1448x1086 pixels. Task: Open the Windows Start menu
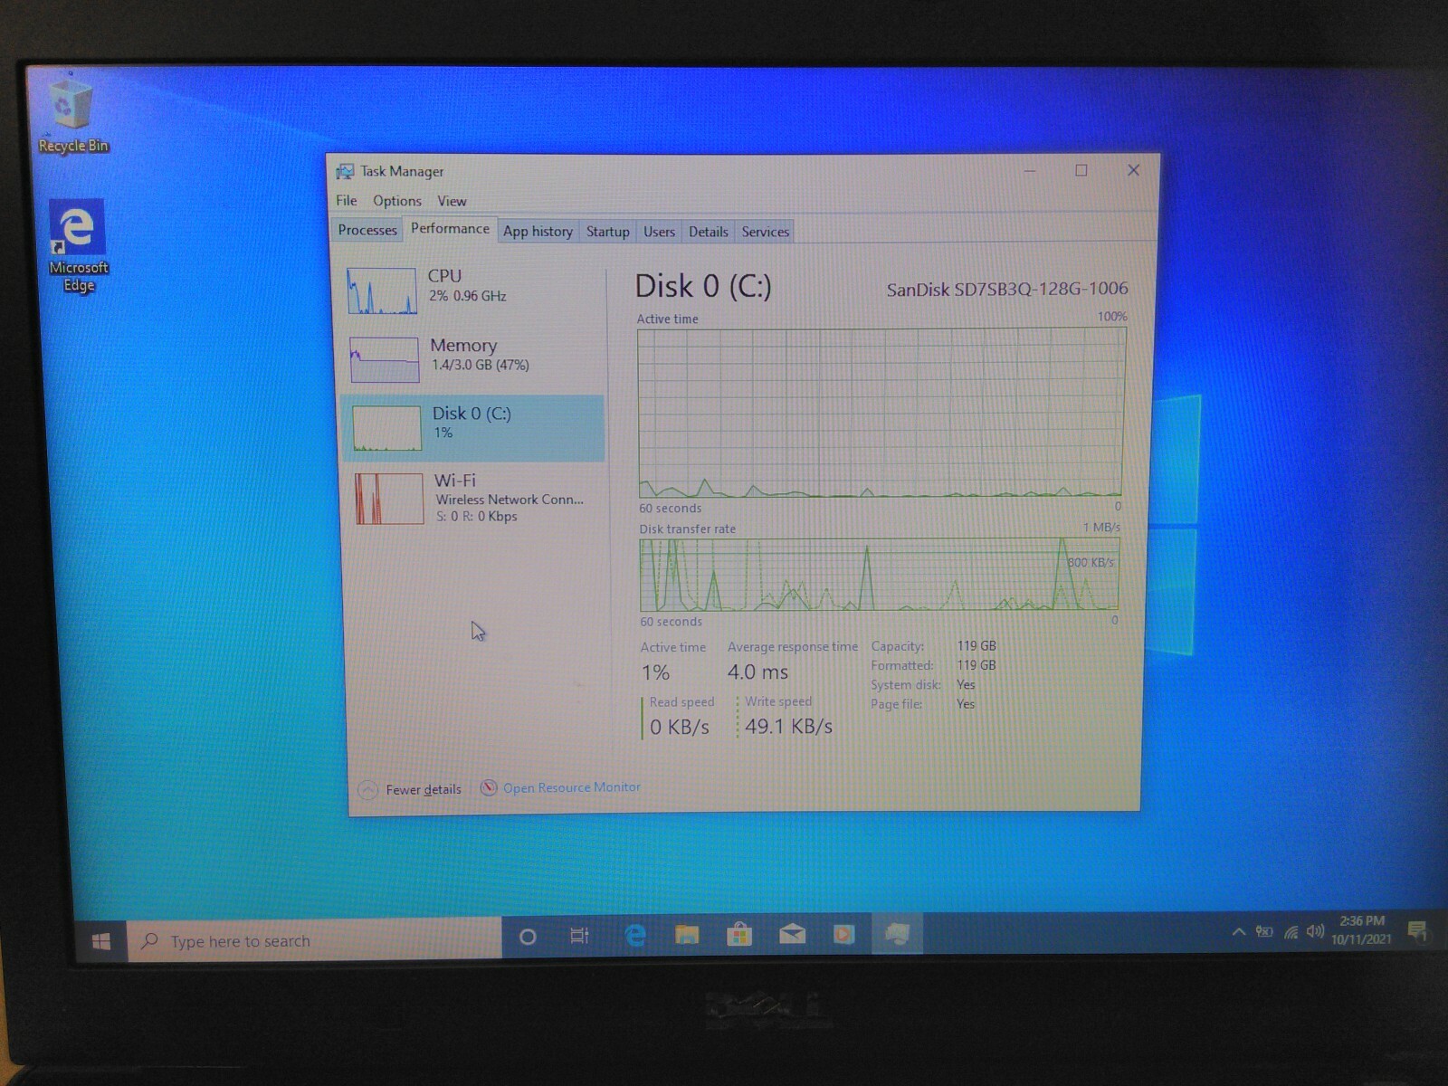pos(101,941)
